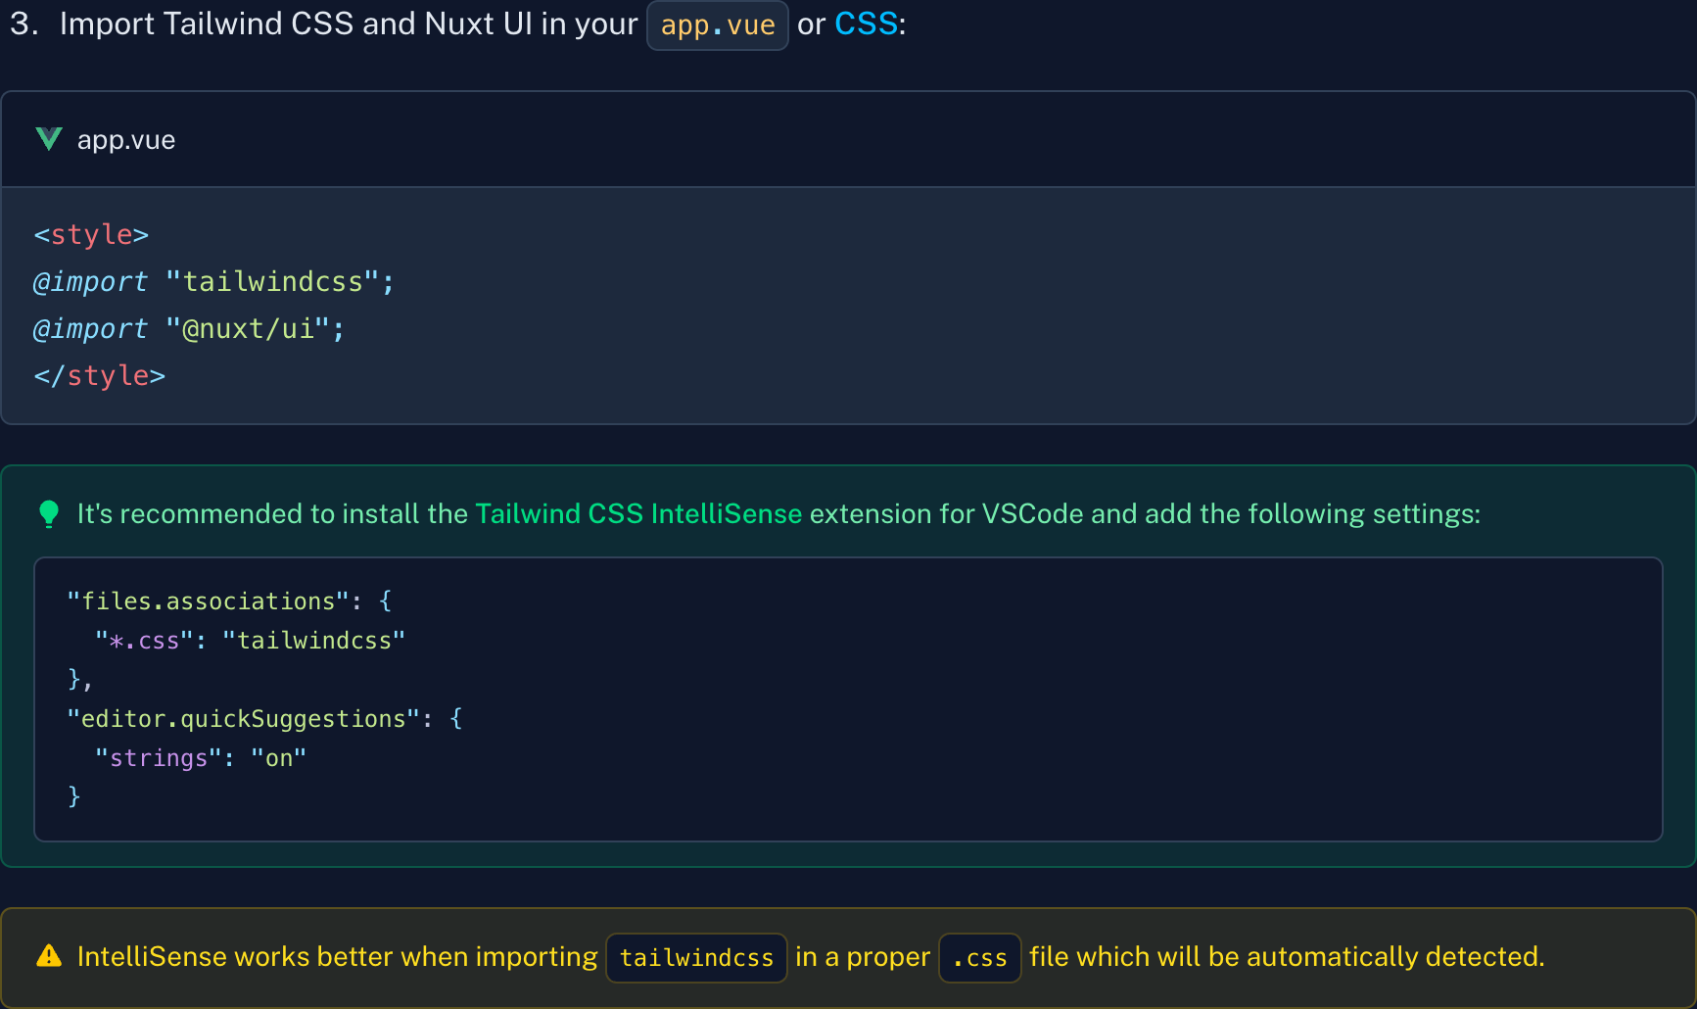Screen dimensions: 1697x1009
Task: Click the "files.associations" settings line
Action: [229, 601]
